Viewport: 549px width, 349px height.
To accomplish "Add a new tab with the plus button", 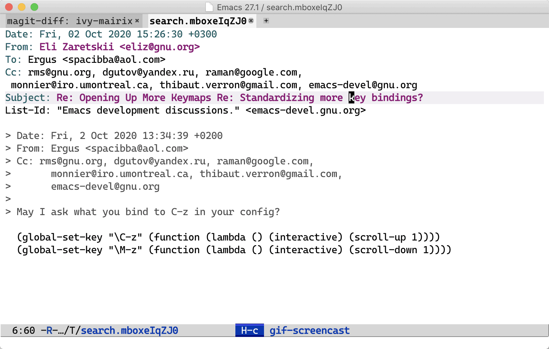I will 266,21.
